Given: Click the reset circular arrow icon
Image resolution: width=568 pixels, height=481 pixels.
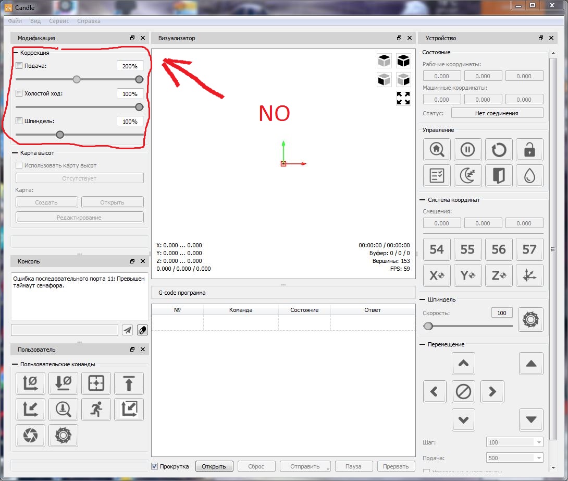Looking at the screenshot, I should pyautogui.click(x=499, y=150).
